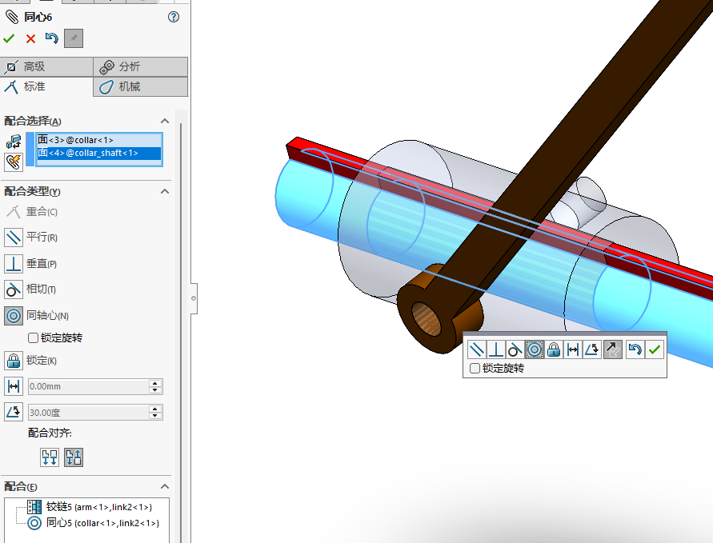Click the distance mate icon in floating toolbar
Screen dimensions: 713x543
click(573, 349)
